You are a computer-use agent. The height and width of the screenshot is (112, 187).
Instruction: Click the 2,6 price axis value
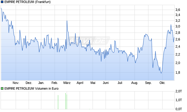coord(178,40)
